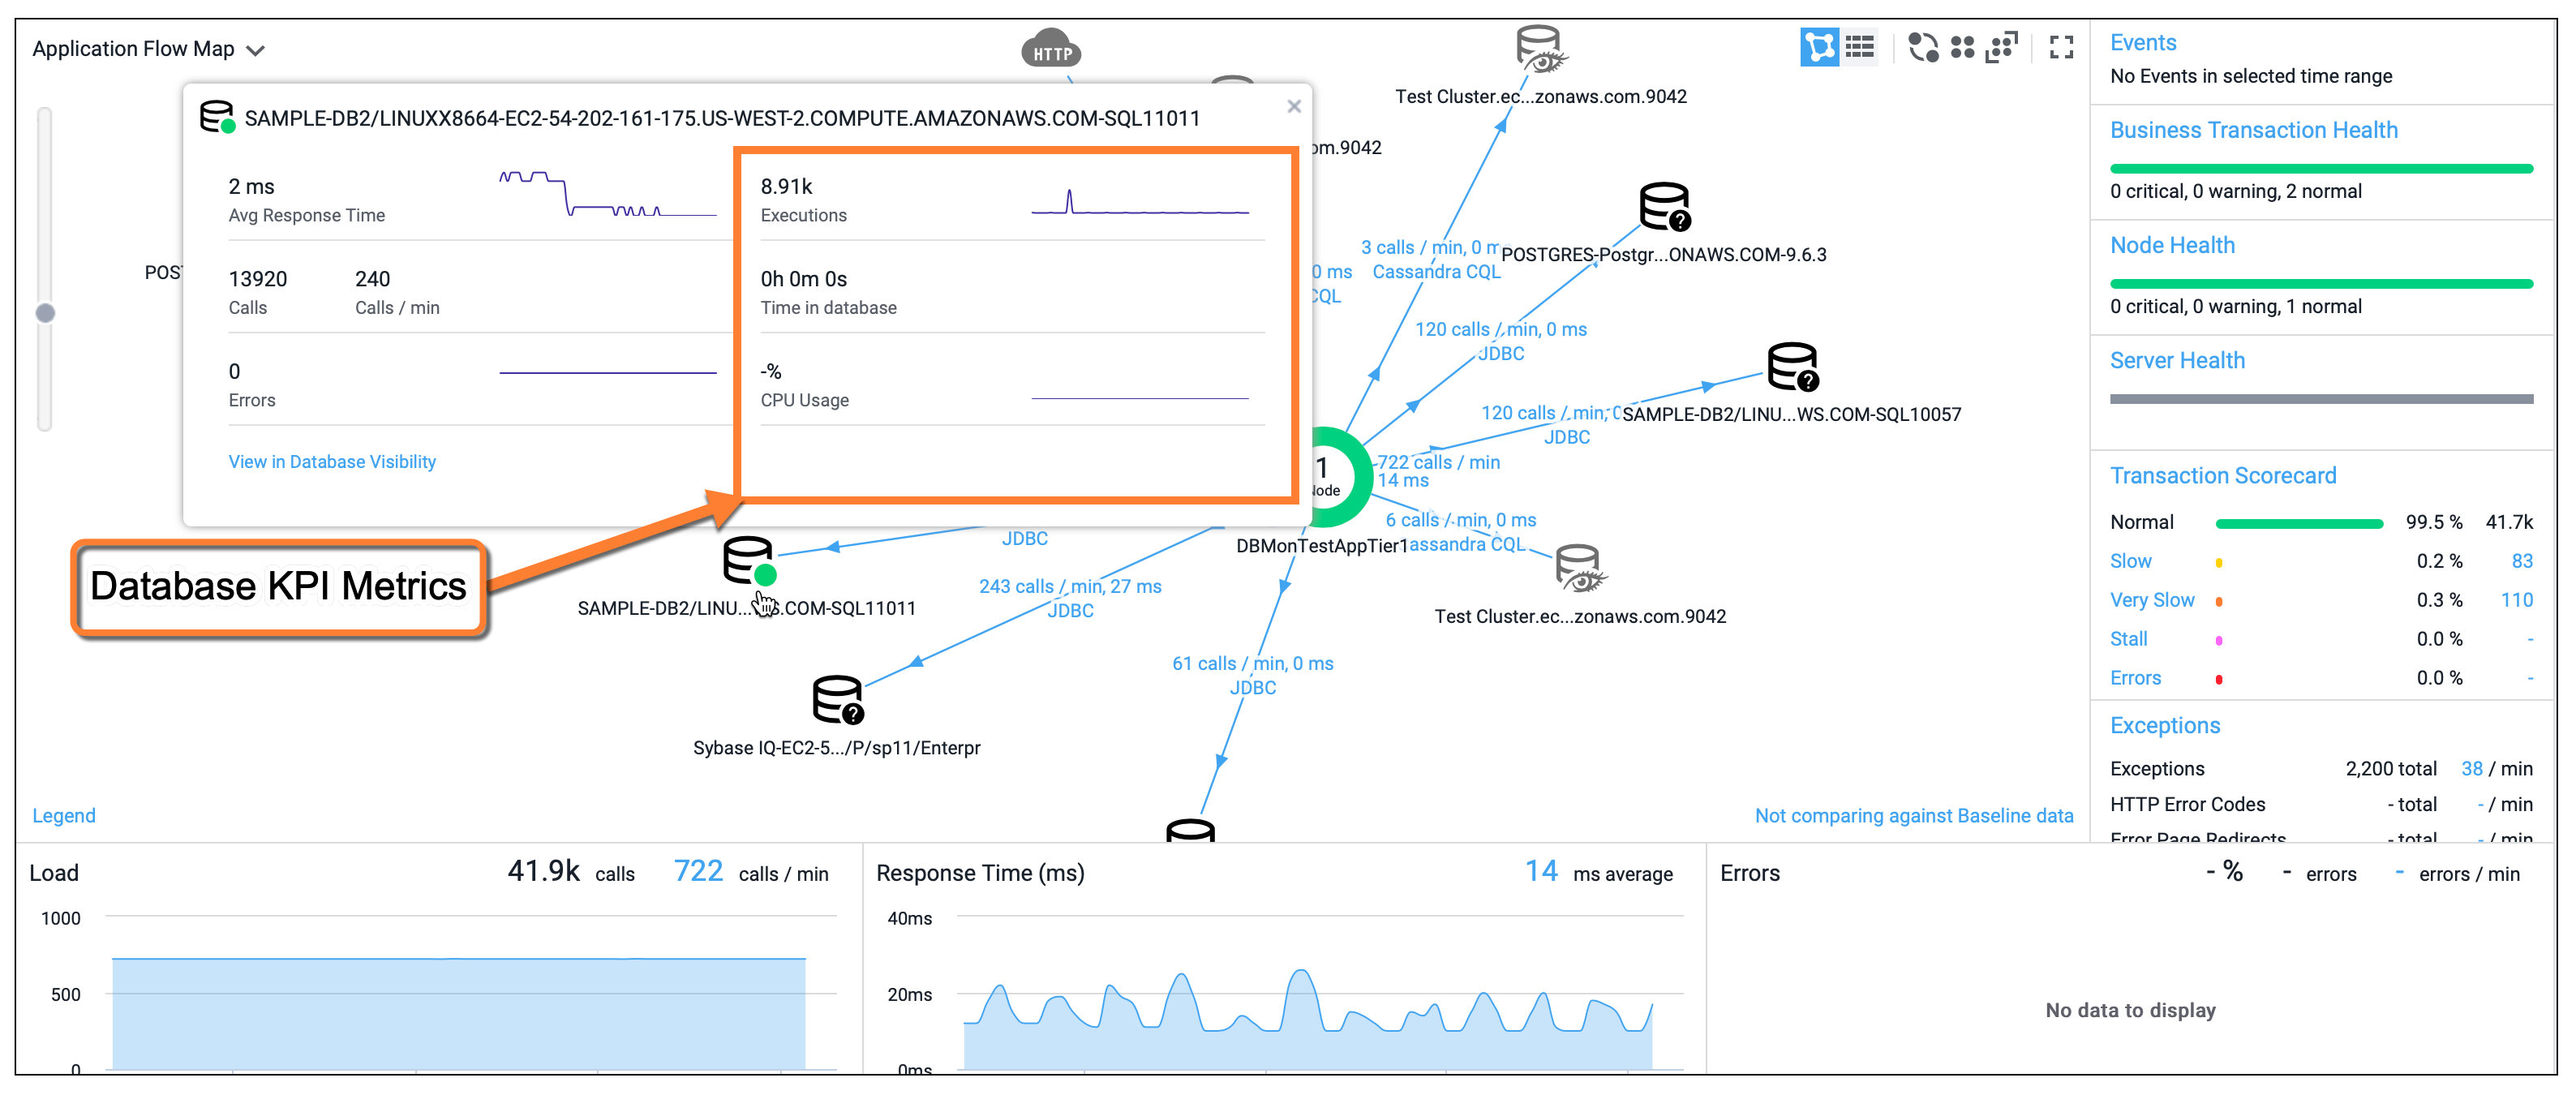Open Server Health section
This screenshot has height=1095, width=2576.
pos(2177,360)
